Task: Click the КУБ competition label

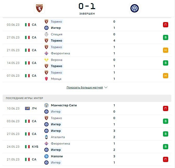Action: click(35, 147)
